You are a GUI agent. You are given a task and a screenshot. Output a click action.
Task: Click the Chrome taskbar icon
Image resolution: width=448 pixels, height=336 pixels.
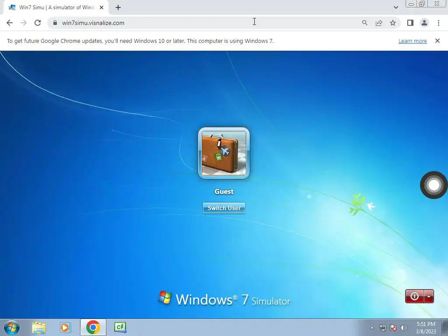tap(93, 327)
